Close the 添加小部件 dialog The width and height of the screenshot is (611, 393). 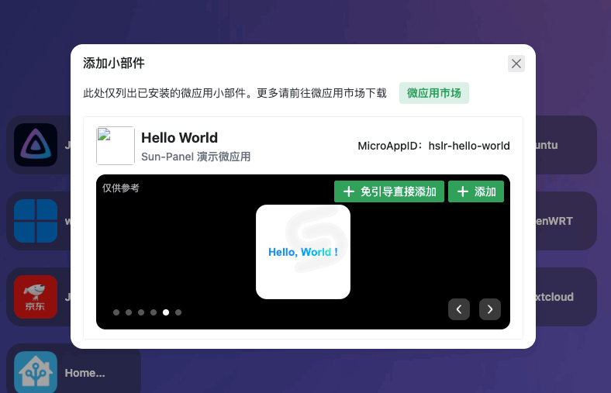pos(516,64)
